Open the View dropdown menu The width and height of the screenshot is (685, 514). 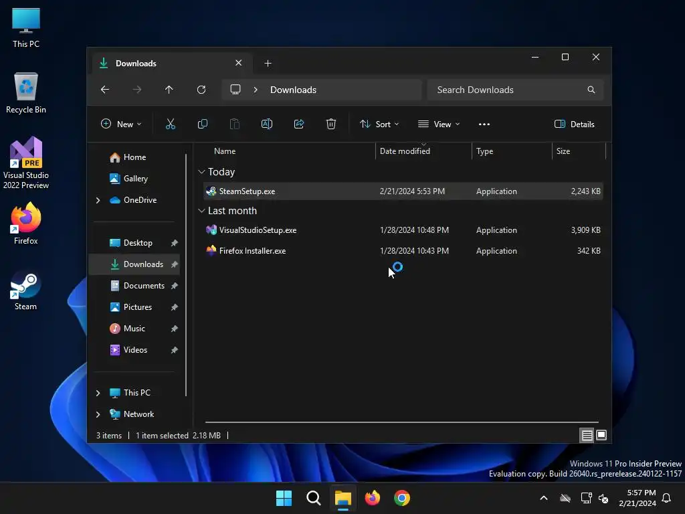439,124
